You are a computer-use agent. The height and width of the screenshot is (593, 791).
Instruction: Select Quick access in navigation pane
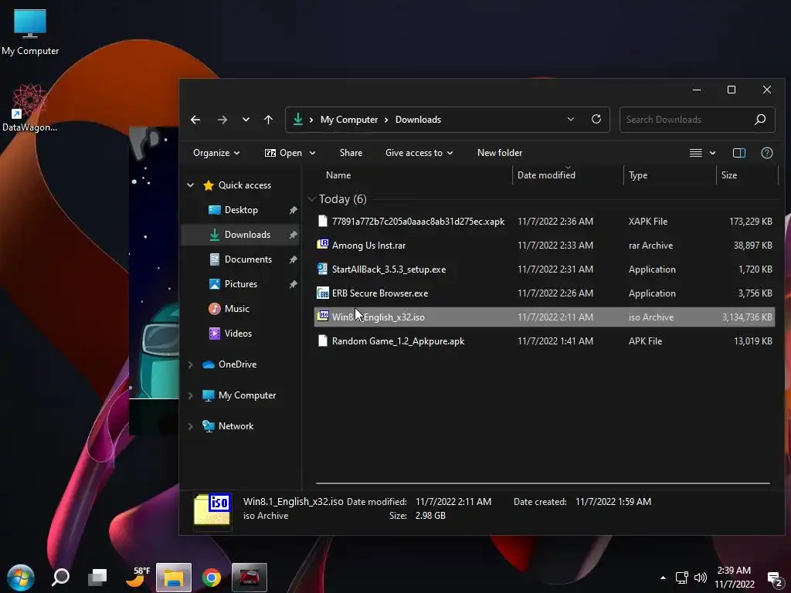coord(237,185)
